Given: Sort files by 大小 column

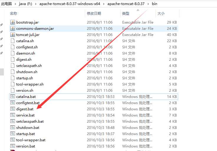Looking at the screenshot, I should coord(161,14).
